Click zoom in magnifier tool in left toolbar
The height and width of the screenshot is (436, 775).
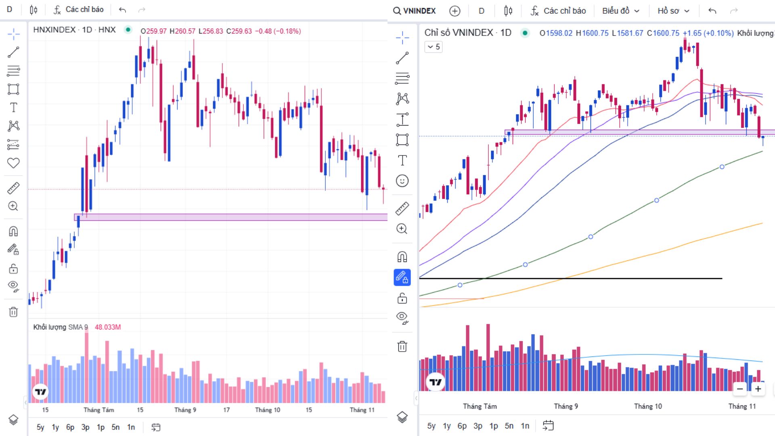[13, 206]
